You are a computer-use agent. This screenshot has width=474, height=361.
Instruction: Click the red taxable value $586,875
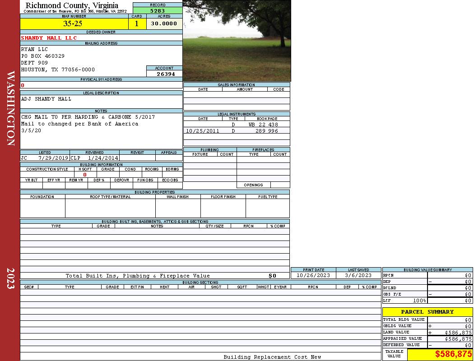point(453,354)
